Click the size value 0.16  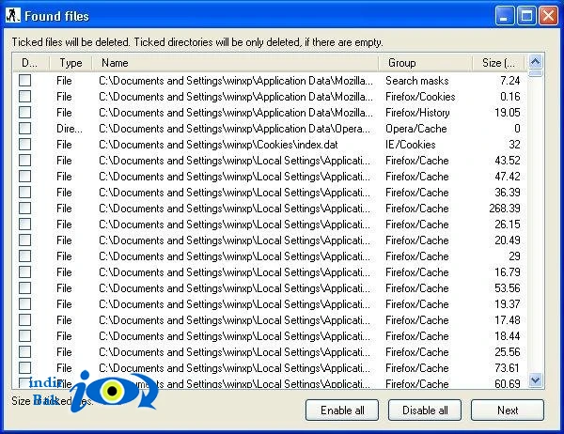510,97
